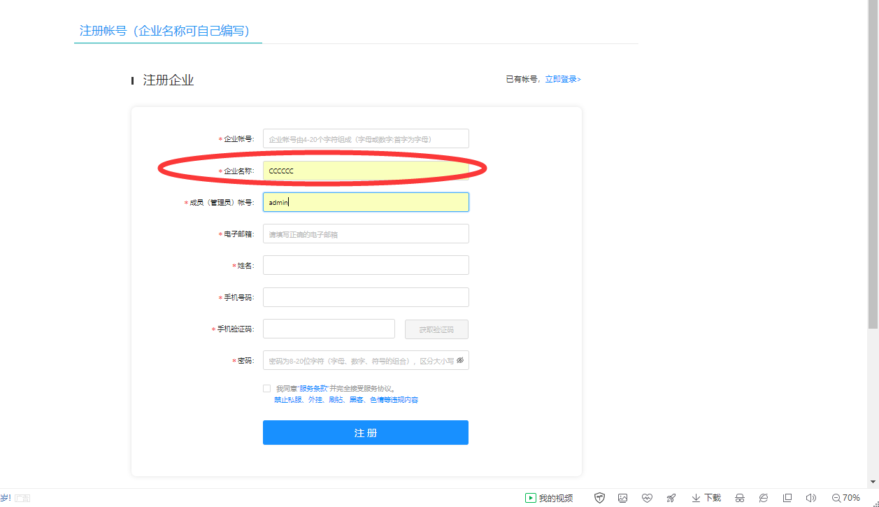Click the browser compatibility mode icon

(x=764, y=498)
